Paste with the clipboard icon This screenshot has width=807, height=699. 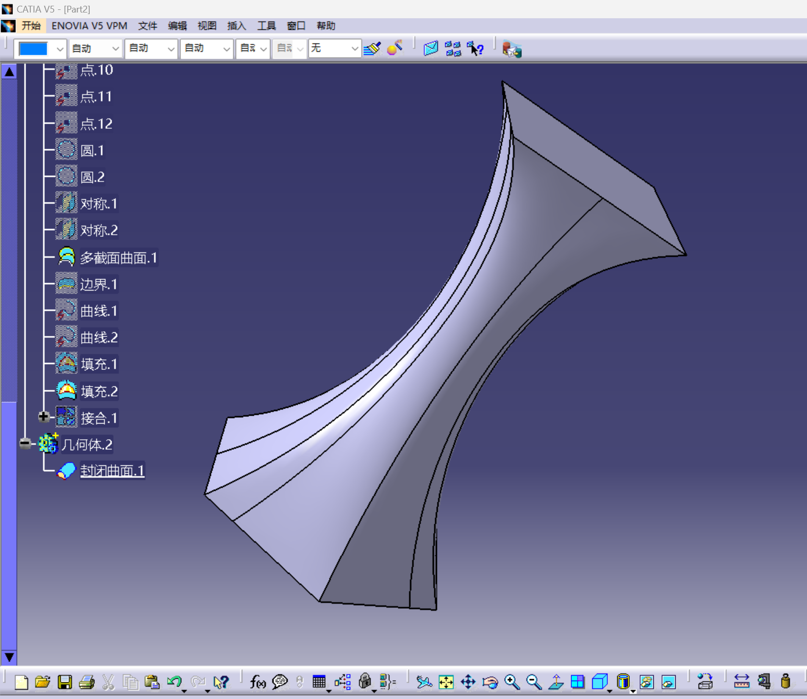[152, 682]
